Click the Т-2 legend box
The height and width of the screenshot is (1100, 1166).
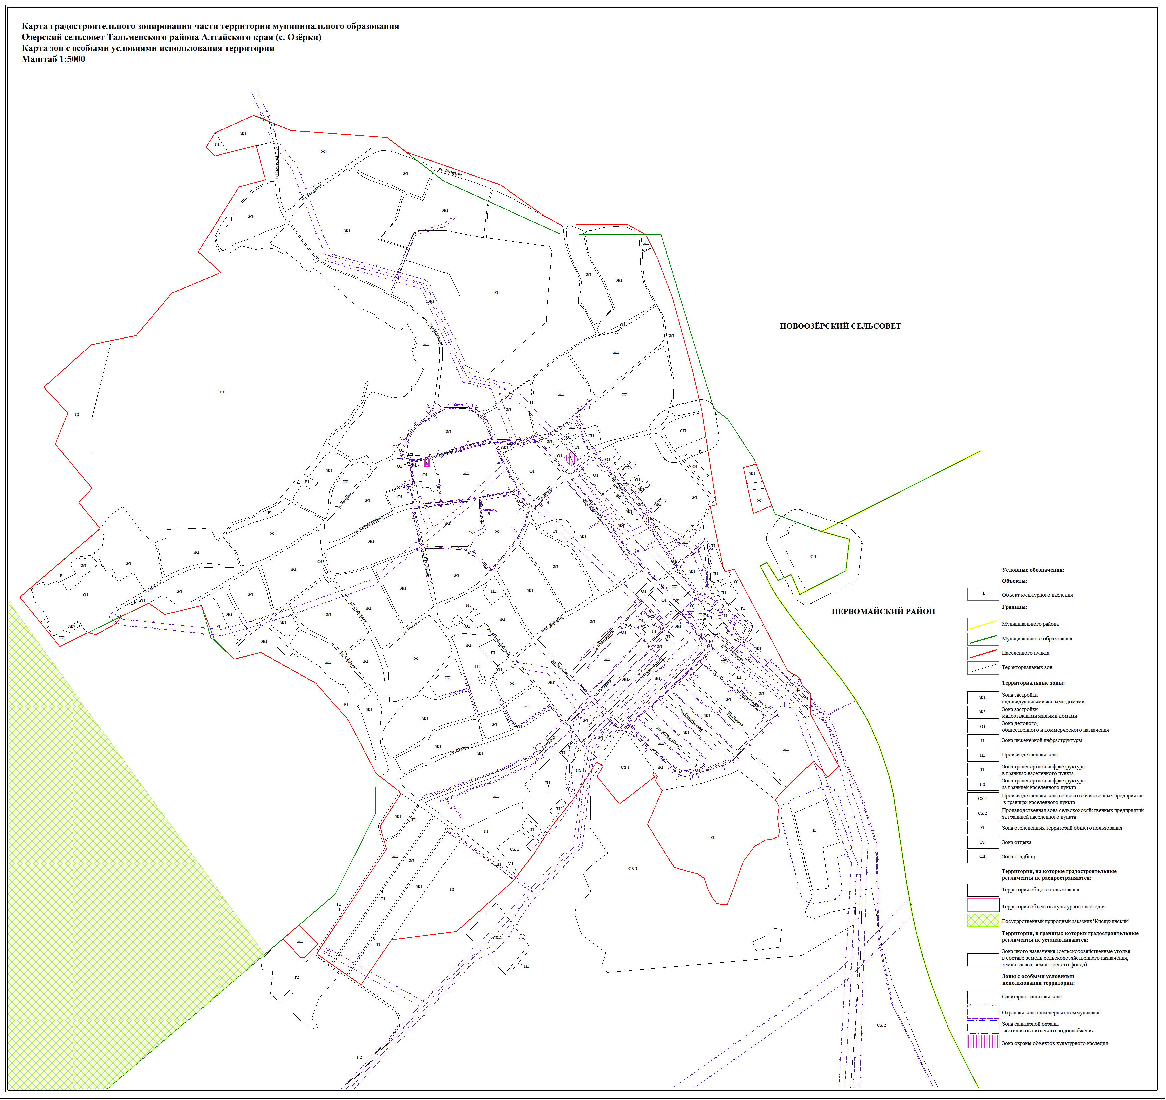click(982, 784)
